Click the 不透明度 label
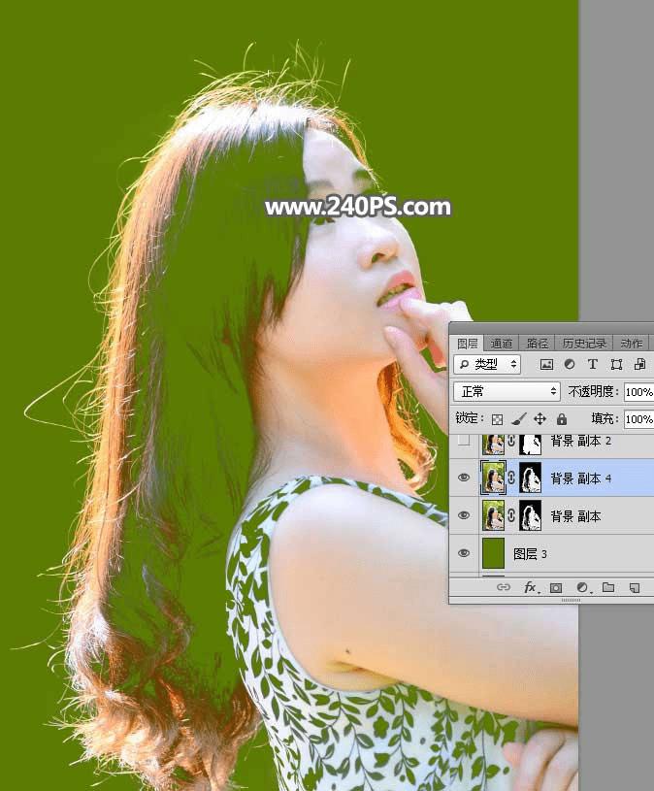654x791 pixels. point(594,391)
